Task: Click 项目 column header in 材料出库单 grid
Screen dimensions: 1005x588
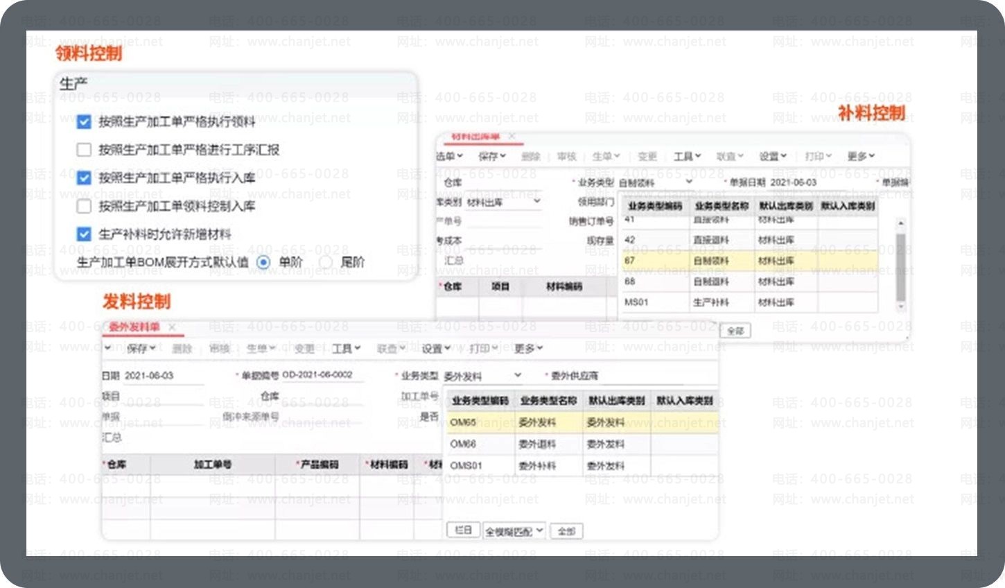Action: pos(500,286)
